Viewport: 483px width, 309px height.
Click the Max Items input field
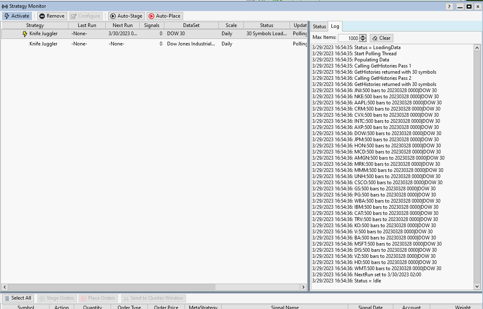tap(348, 38)
